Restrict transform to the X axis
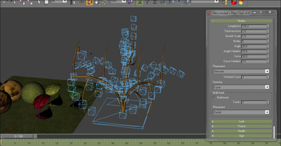 140,2
